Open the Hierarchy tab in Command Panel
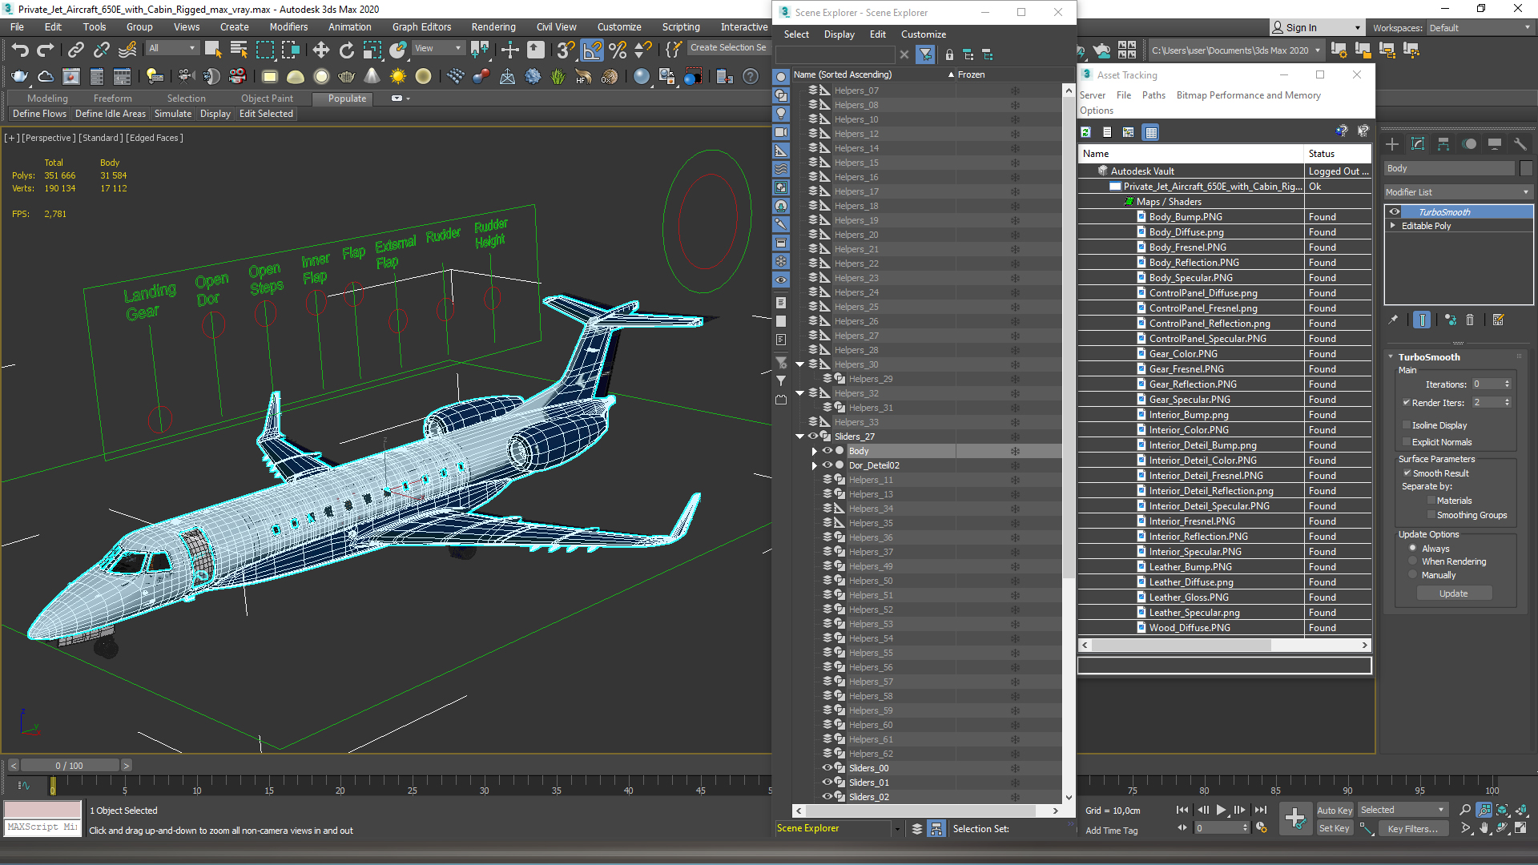Viewport: 1538px width, 865px height. pyautogui.click(x=1443, y=144)
